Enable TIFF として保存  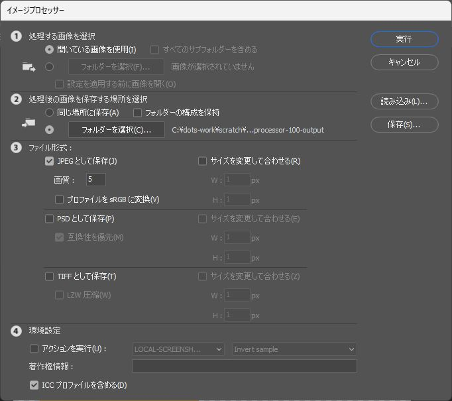click(49, 276)
